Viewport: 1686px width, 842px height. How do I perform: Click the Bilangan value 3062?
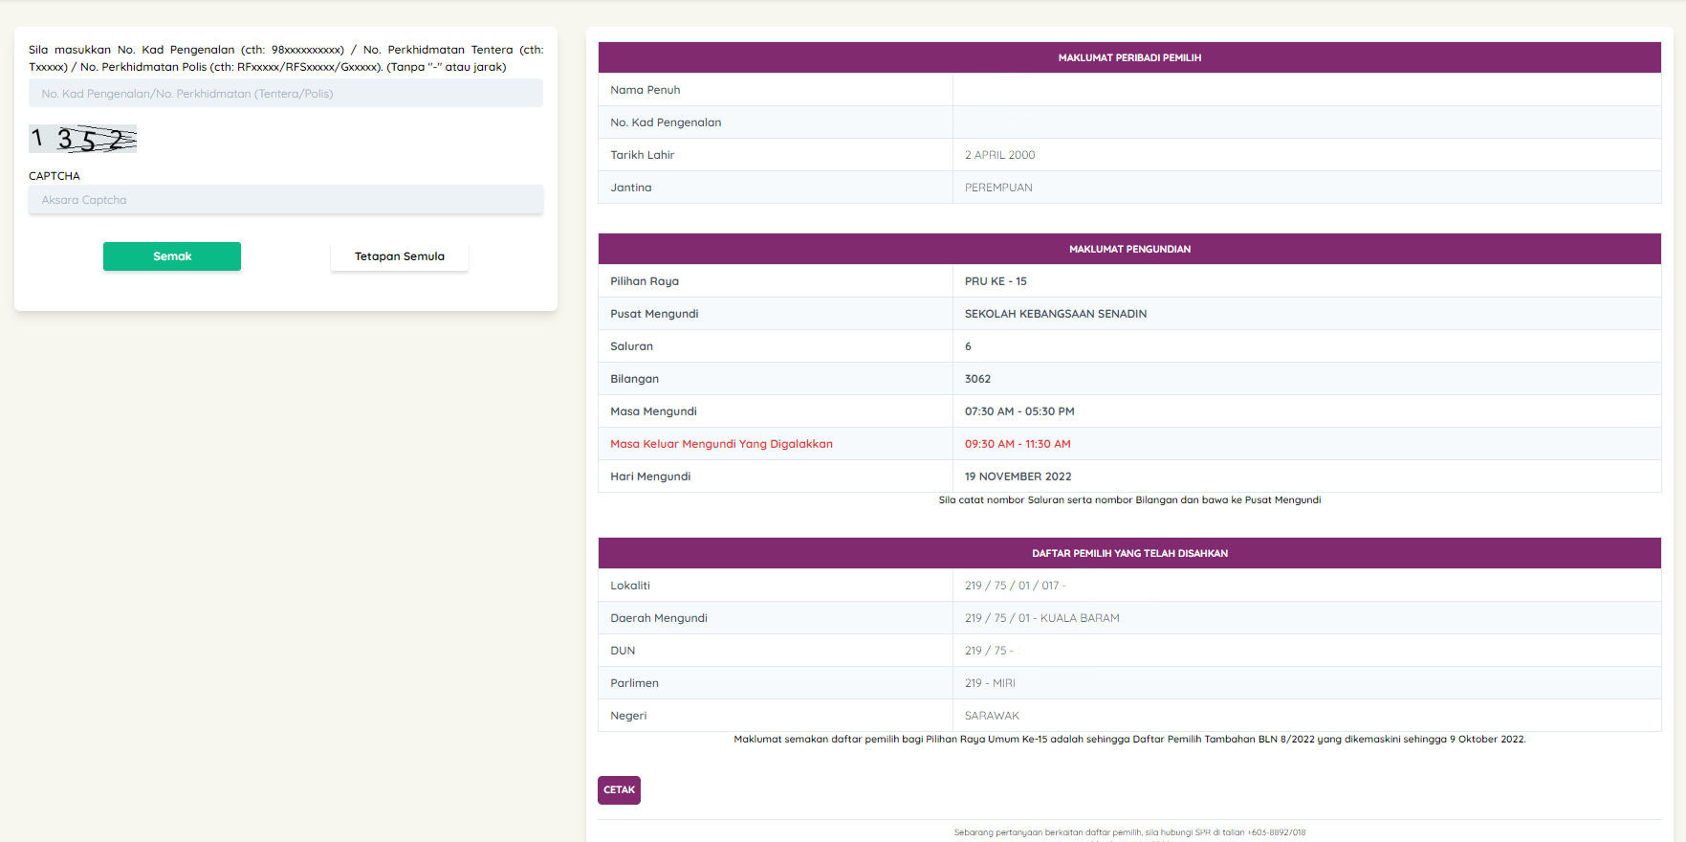[x=977, y=379]
